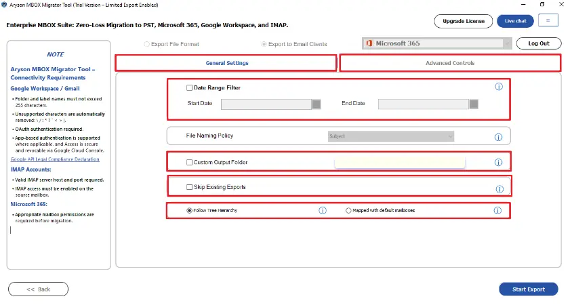Tick the Custom Output Folder checkbox
This screenshot has width=572, height=305.
coord(190,163)
